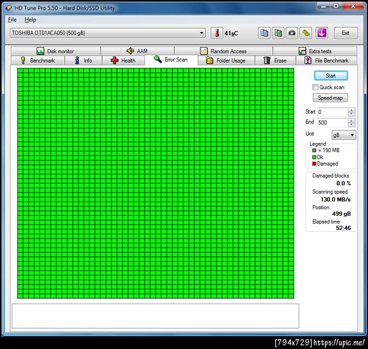Select the Error Scan tab
Viewport: 368px width, 349px height.
coord(171,59)
